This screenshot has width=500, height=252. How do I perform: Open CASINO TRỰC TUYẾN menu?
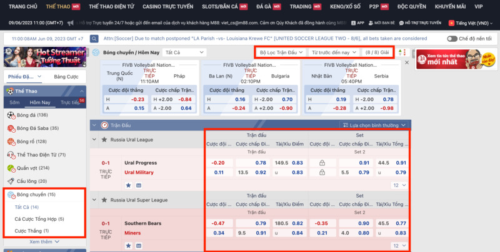click(167, 6)
